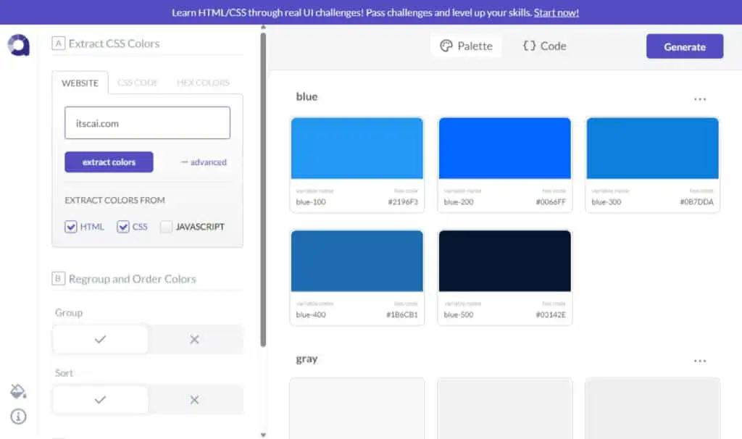Click the Generate button
Viewport: 742px width, 439px height.
685,46
